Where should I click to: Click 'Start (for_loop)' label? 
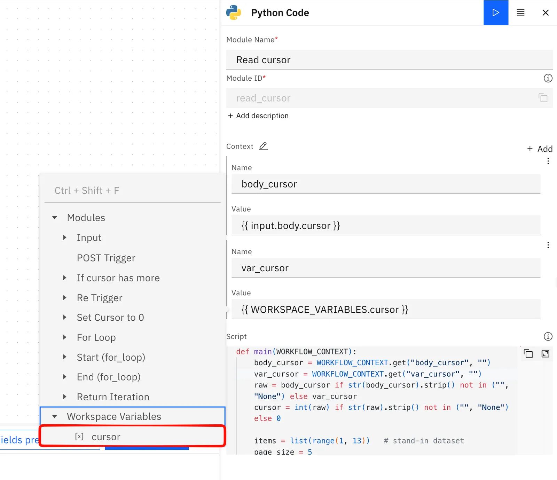[x=111, y=357]
